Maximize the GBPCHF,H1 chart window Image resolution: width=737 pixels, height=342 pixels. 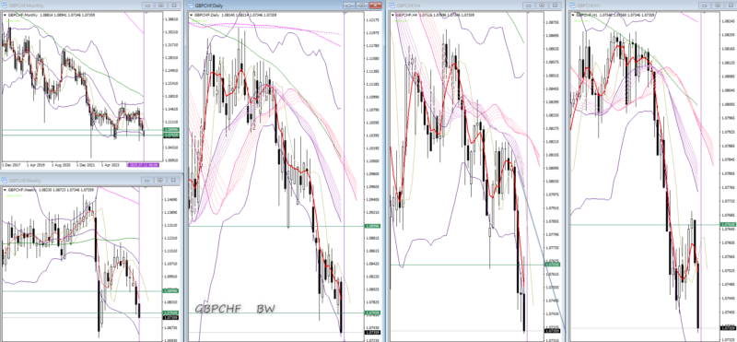[x=718, y=6]
